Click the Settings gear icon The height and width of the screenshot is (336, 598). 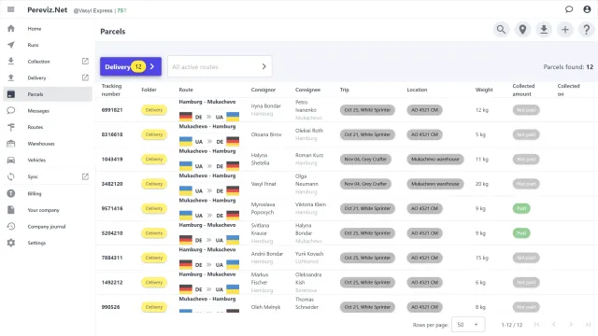click(11, 243)
